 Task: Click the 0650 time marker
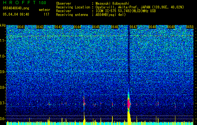(x=190, y=27)
